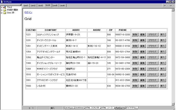
Task: Open the HTML ソース bottom tab
Action: 107,108
